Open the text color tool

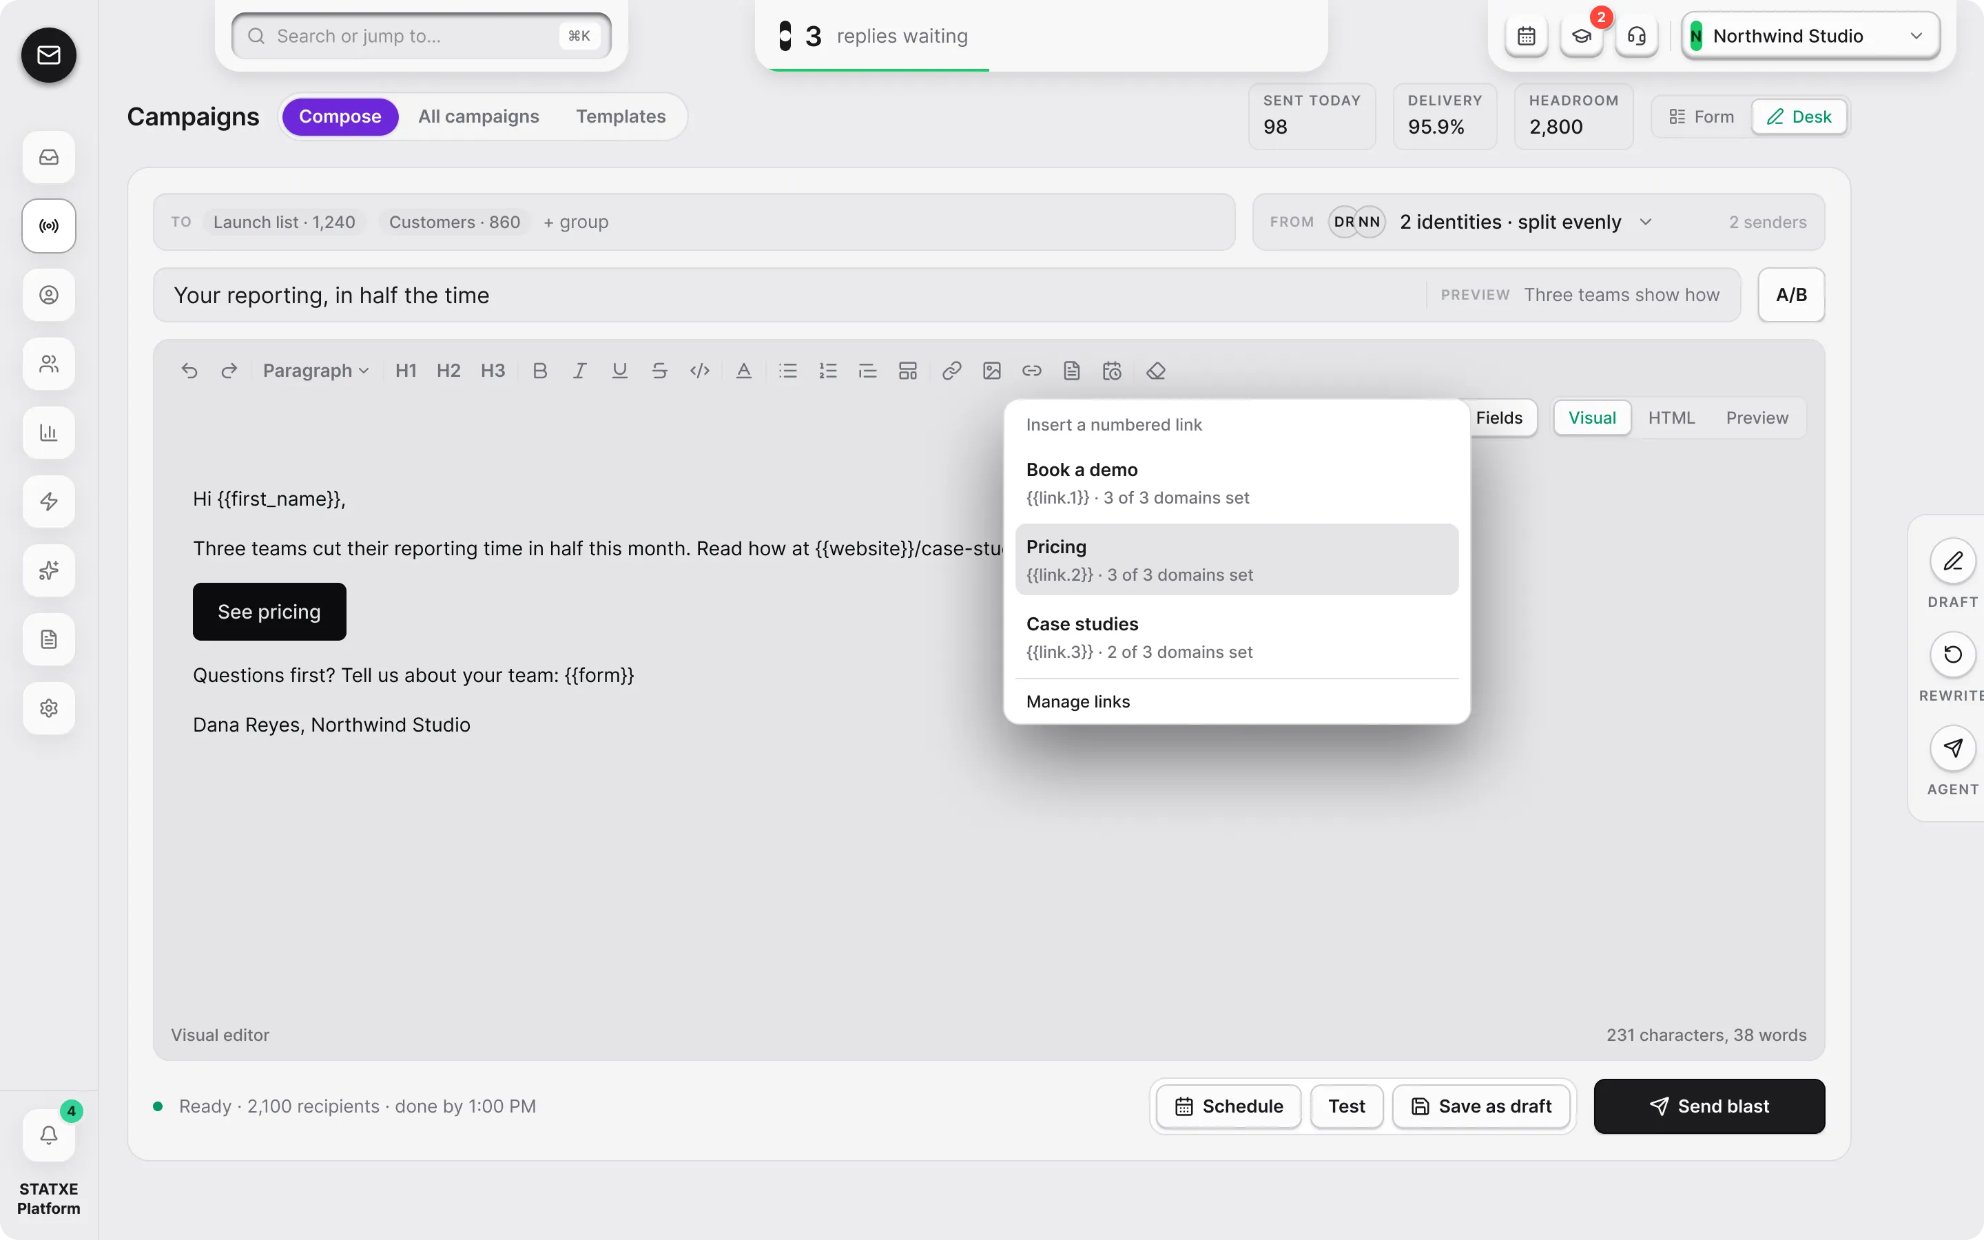(x=743, y=371)
